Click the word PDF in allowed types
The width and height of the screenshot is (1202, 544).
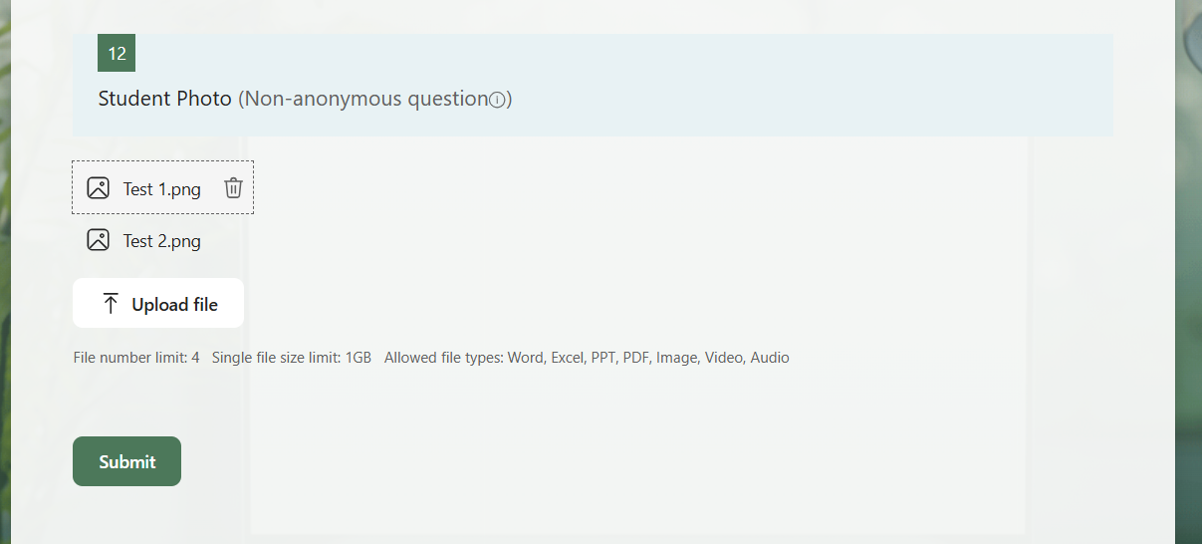pos(635,357)
